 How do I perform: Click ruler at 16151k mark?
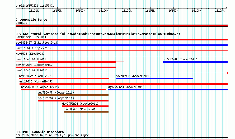pos(34,11)
